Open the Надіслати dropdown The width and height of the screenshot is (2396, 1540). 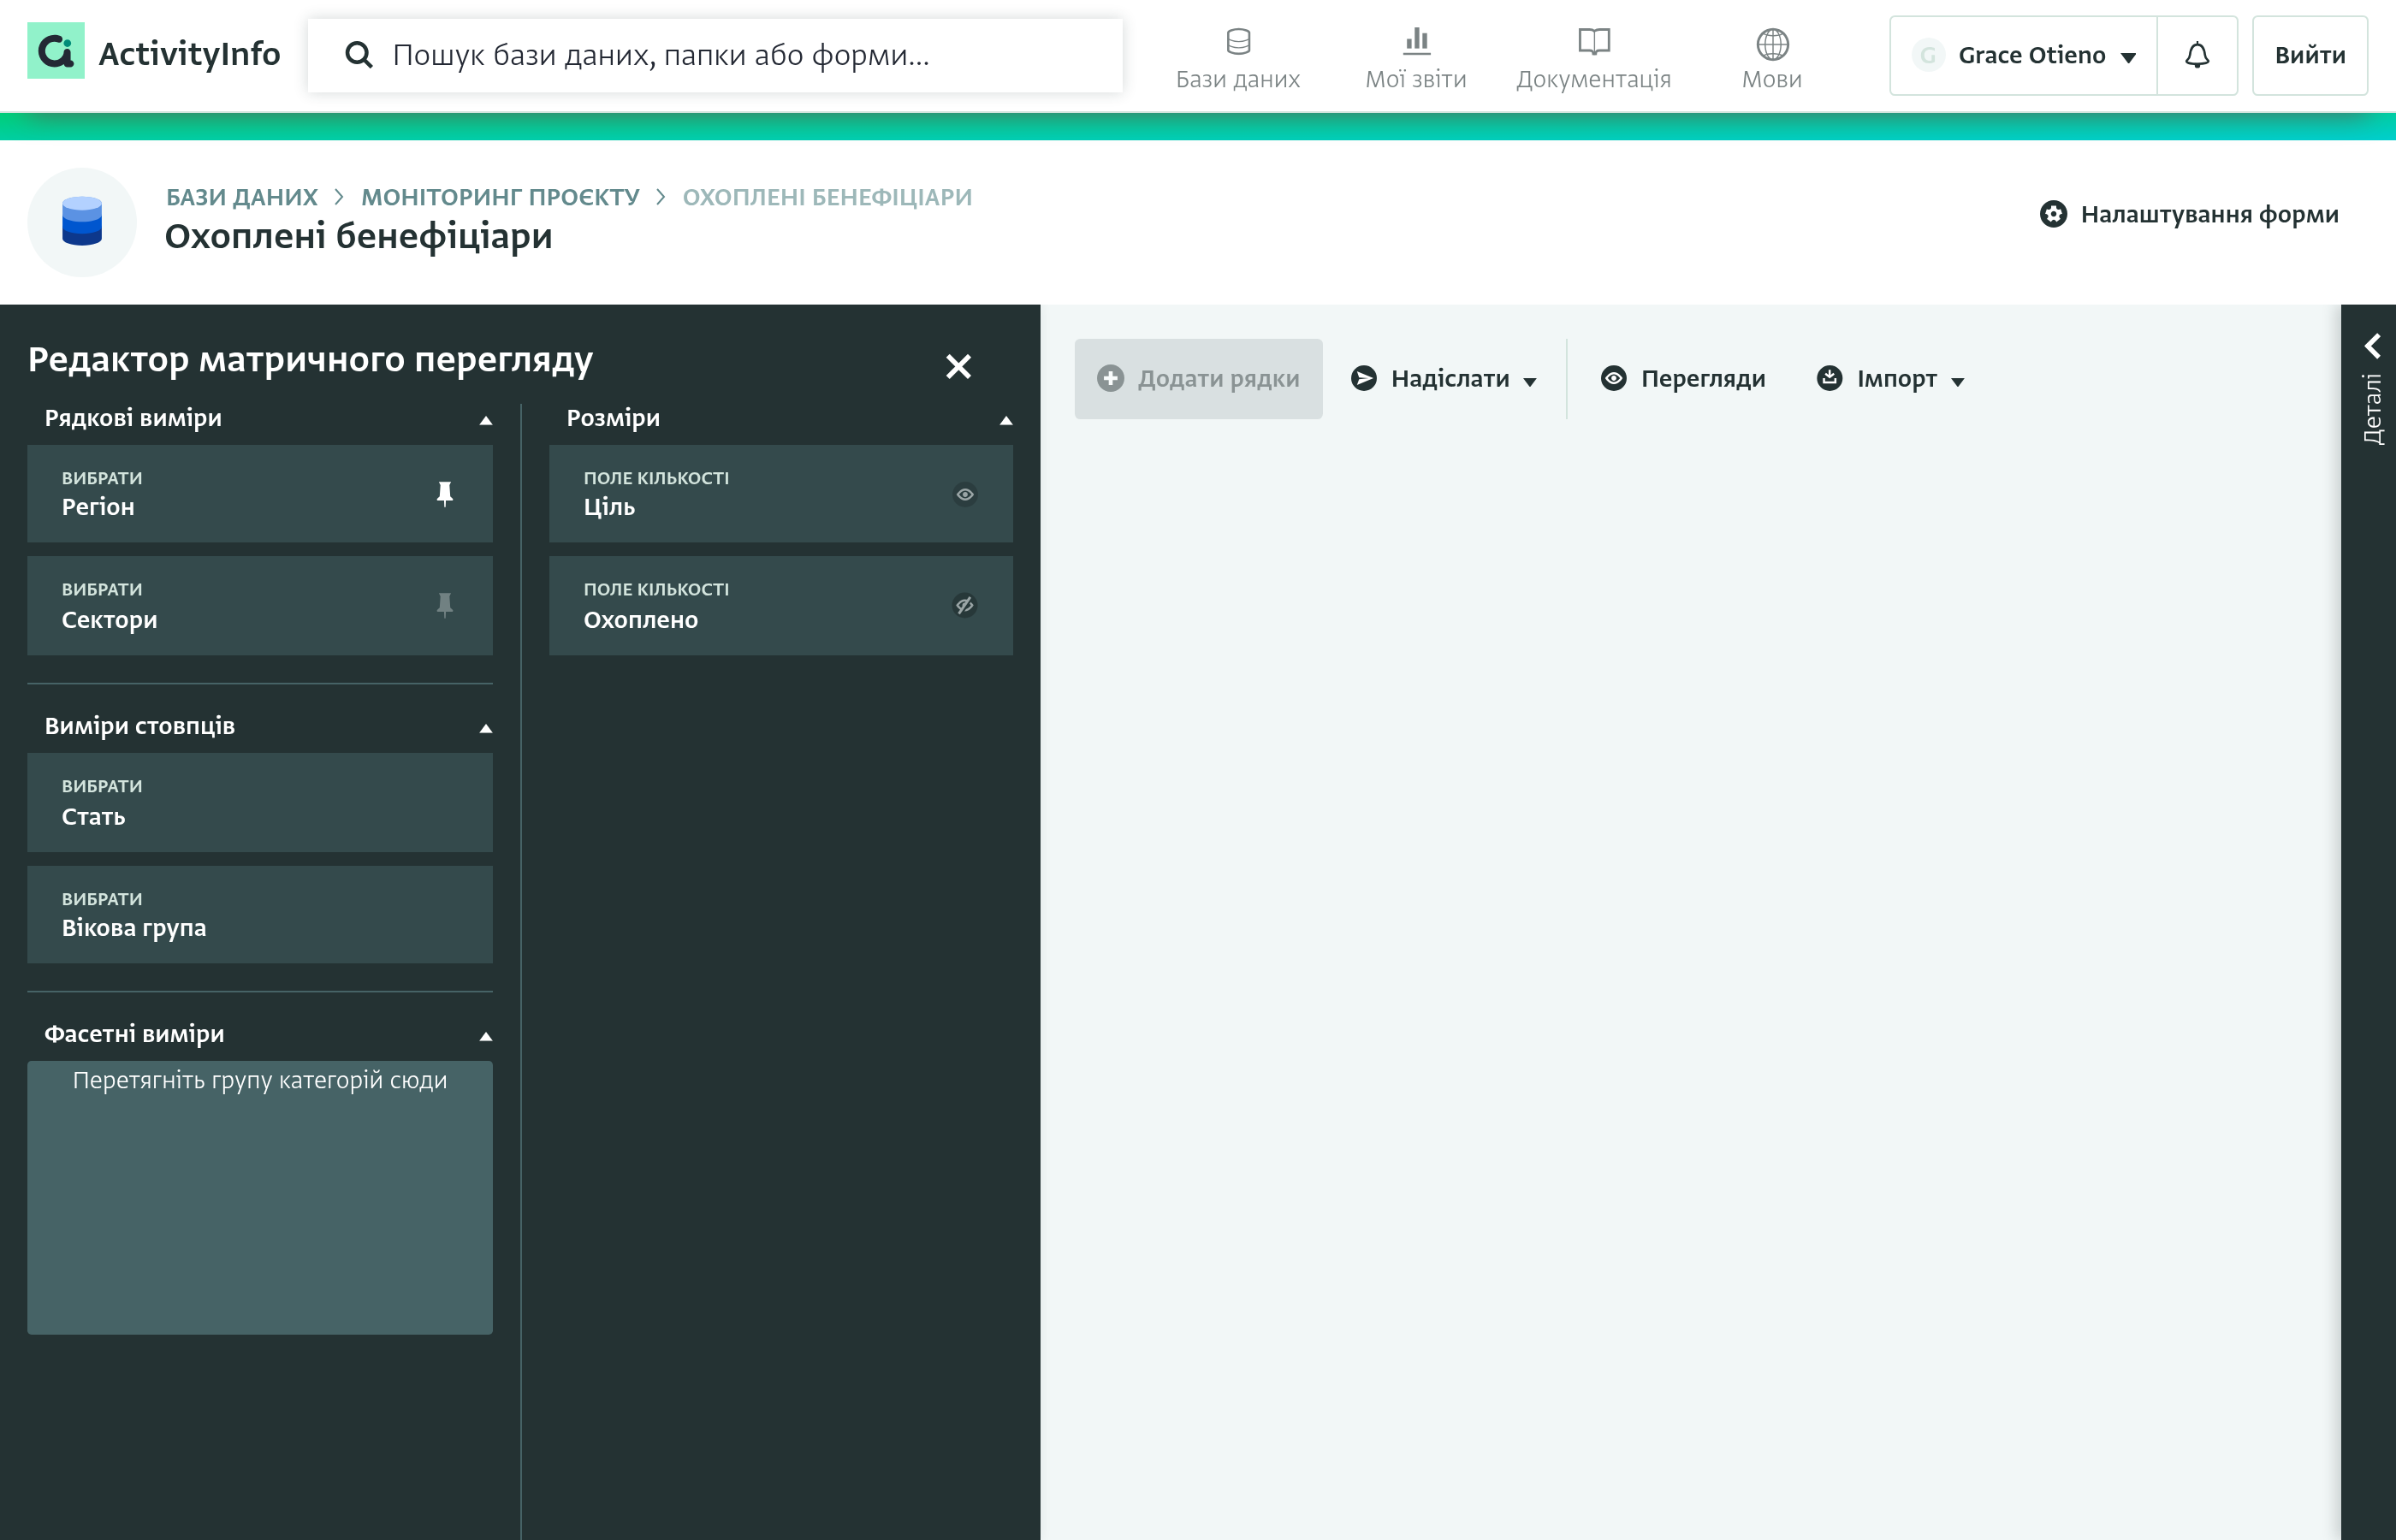[1443, 379]
